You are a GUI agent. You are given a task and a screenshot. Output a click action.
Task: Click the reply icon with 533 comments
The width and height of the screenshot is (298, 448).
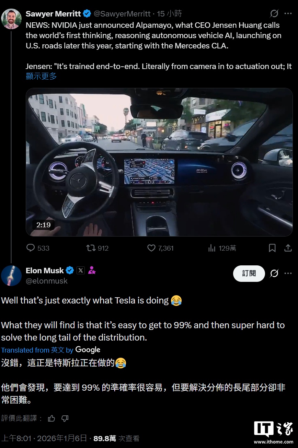(x=31, y=248)
